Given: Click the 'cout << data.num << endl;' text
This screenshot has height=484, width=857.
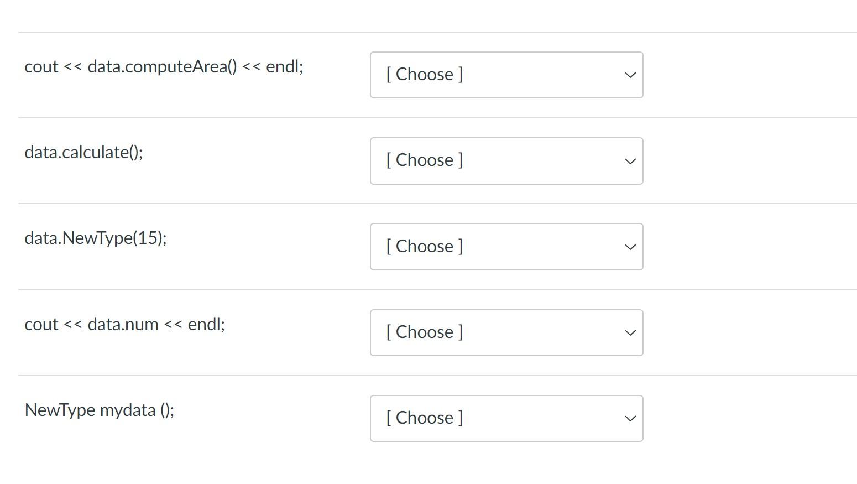Looking at the screenshot, I should 125,324.
